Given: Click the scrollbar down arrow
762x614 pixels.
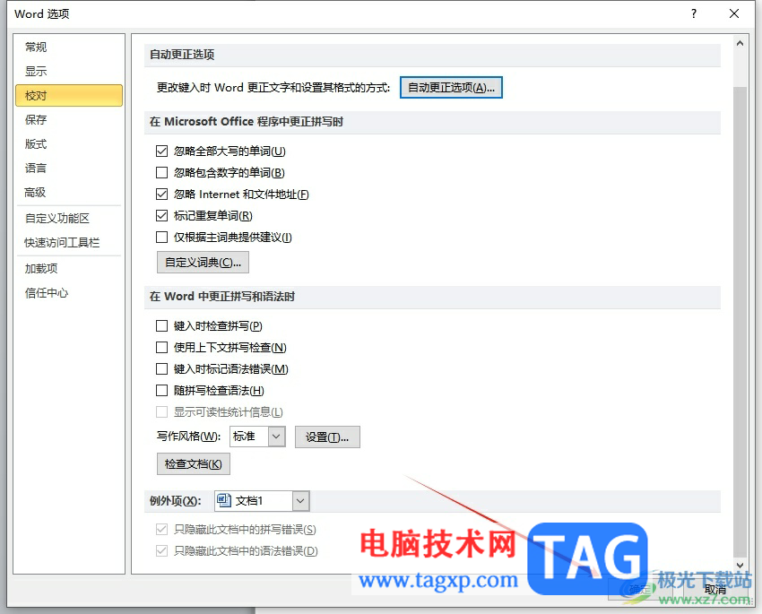Looking at the screenshot, I should click(x=740, y=566).
